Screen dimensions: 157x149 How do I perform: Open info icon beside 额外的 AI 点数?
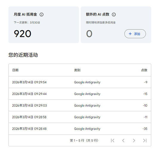pos(114,15)
